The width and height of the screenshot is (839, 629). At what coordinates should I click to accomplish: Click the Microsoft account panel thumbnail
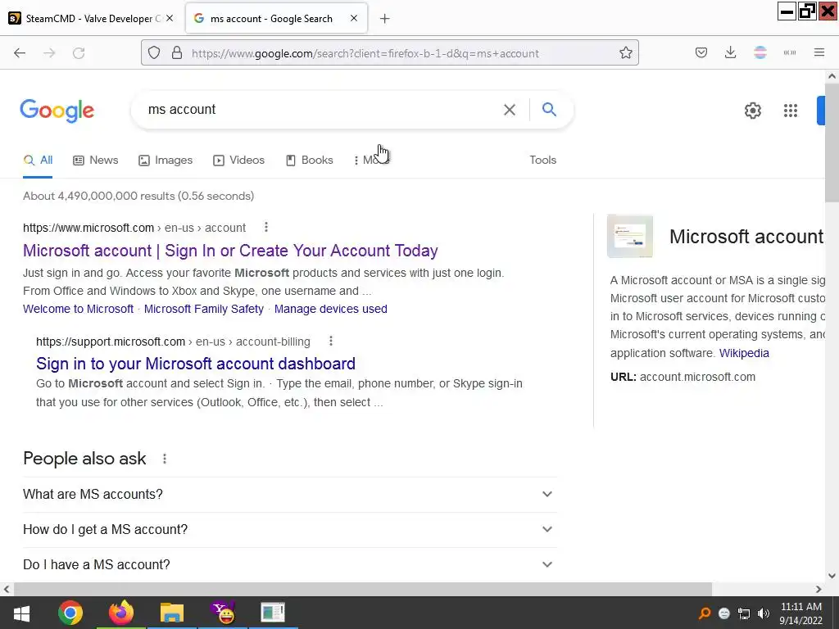pyautogui.click(x=630, y=236)
